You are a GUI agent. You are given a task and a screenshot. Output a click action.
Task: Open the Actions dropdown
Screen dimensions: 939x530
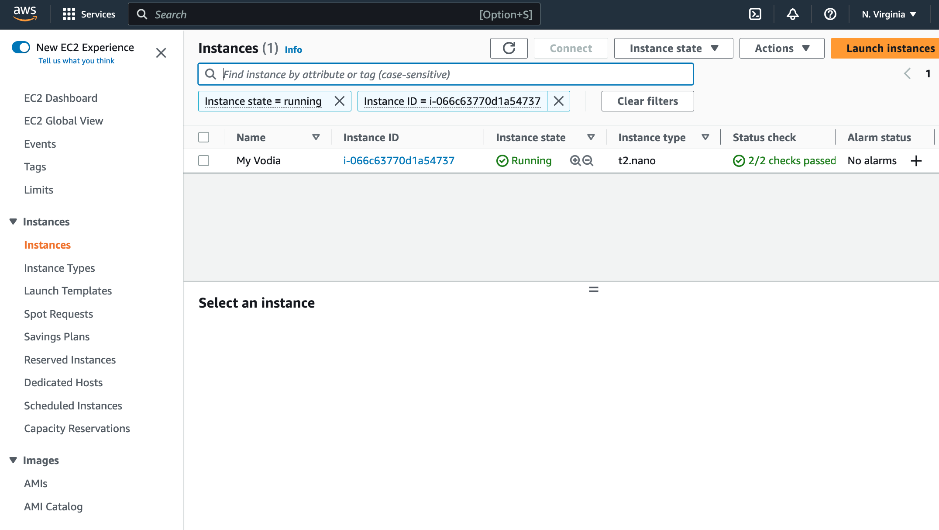coord(781,48)
